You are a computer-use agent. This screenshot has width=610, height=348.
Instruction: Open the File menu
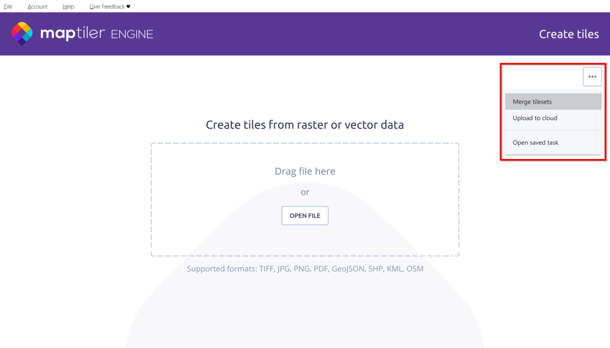8,7
